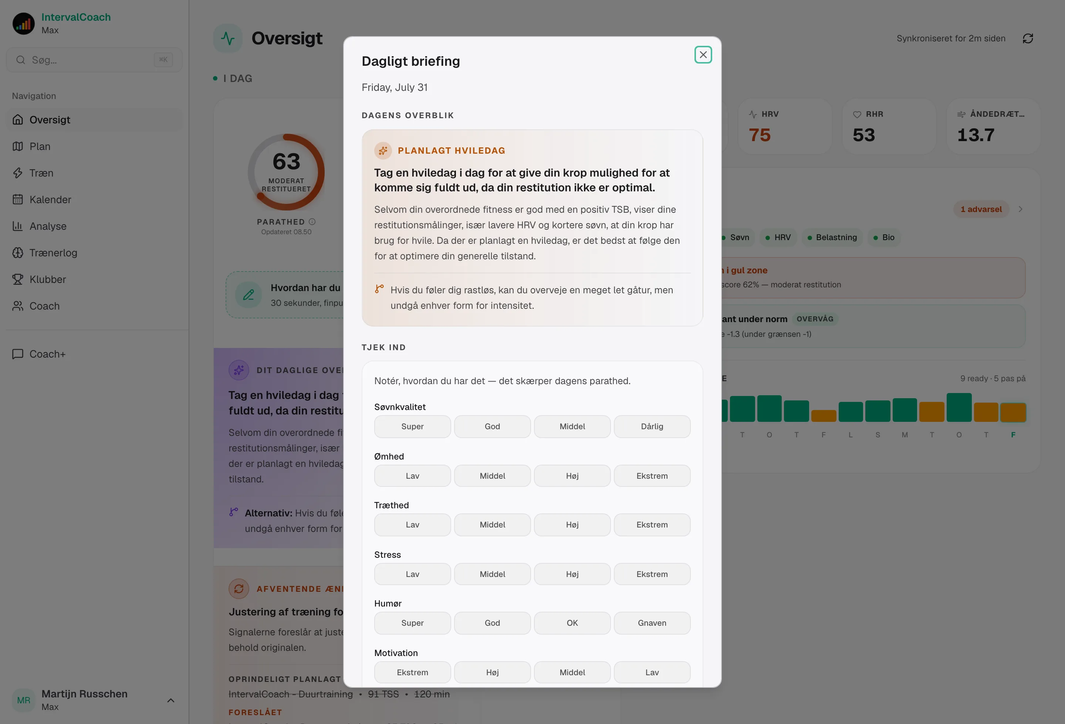Go to Kalender page

click(x=94, y=199)
